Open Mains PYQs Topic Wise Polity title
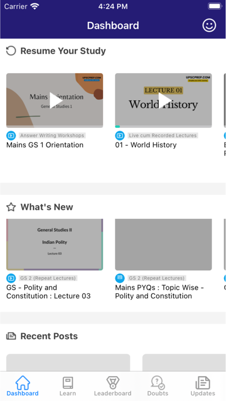226x401 pixels. (x=160, y=292)
